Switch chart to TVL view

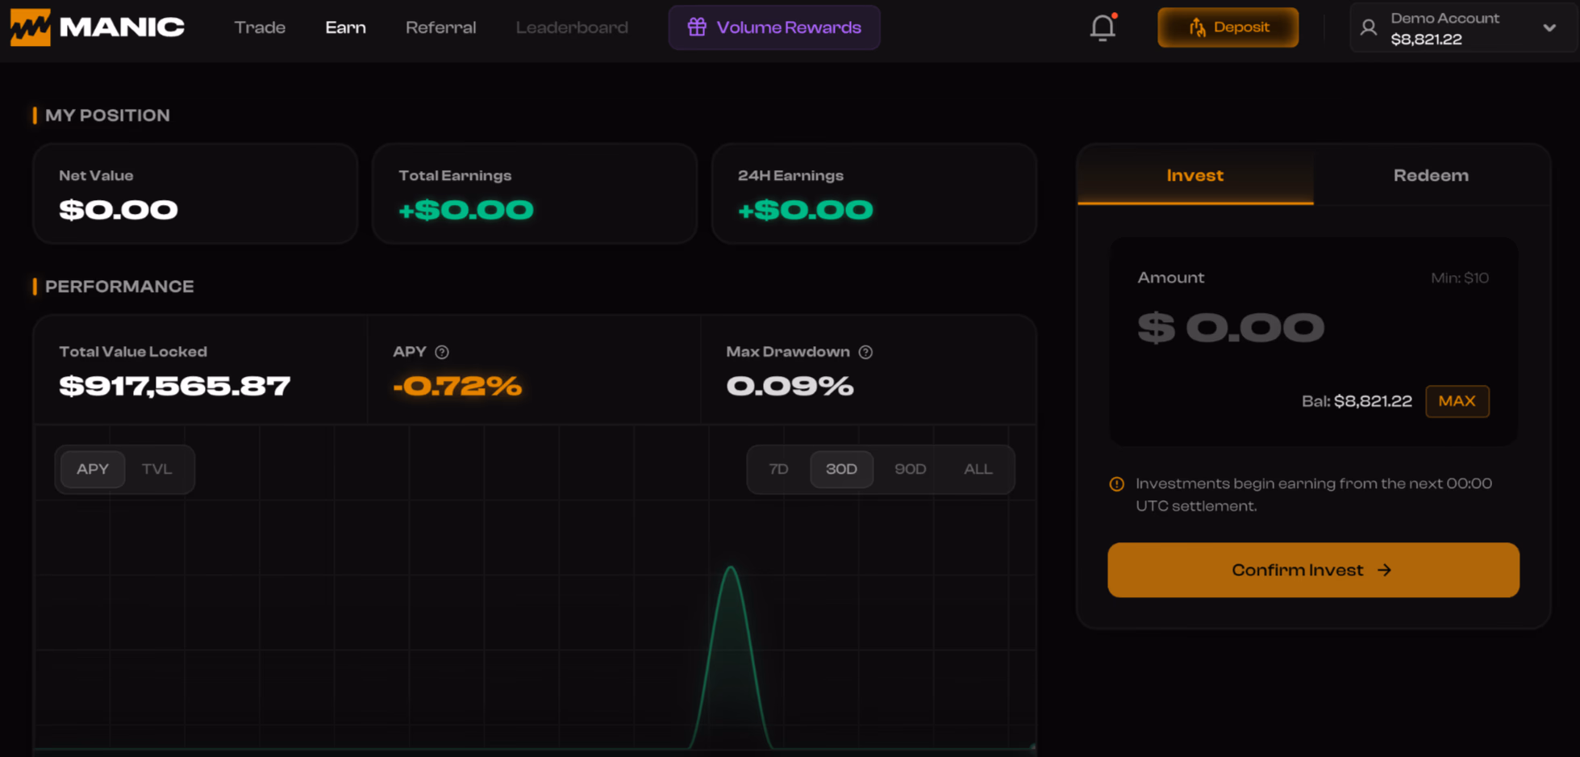(x=156, y=469)
